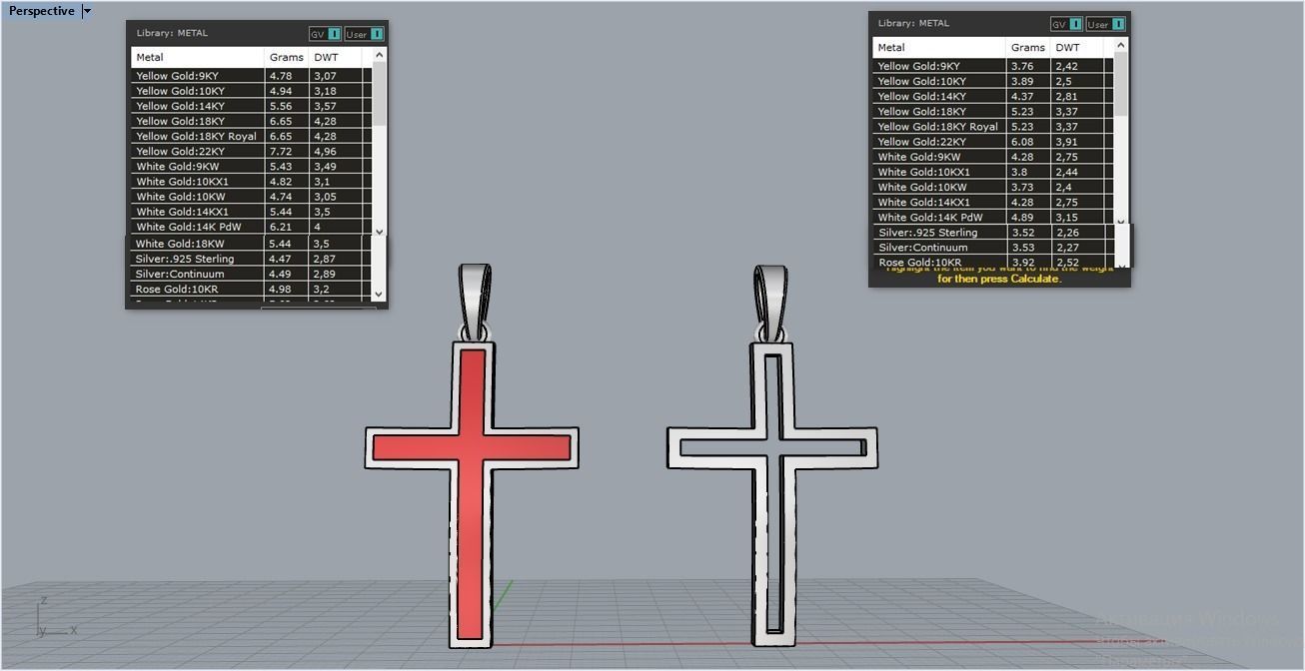Select Yellow Gold:9KY row weighing 4.78 grams
Screen dimensions: 1305x671
pyautogui.click(x=251, y=76)
